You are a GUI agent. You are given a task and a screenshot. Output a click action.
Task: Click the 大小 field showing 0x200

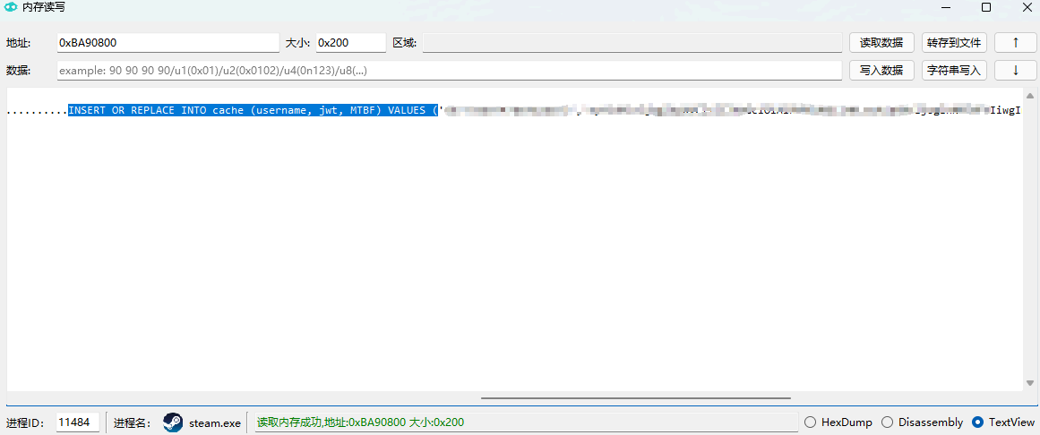(x=349, y=43)
